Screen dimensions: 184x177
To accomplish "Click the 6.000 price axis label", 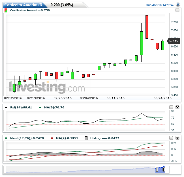I will 174,71.
